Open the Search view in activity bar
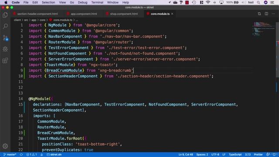The width and height of the screenshot is (279, 157). click(x=5, y=26)
